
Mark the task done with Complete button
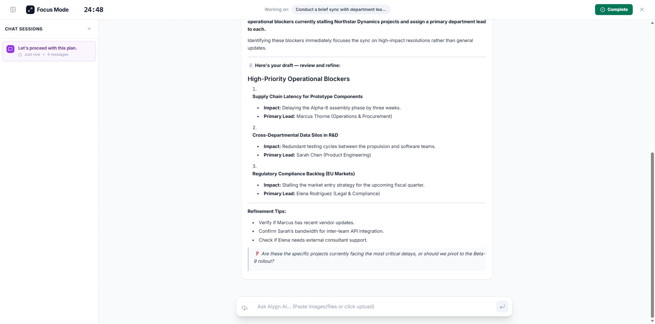[x=614, y=10]
